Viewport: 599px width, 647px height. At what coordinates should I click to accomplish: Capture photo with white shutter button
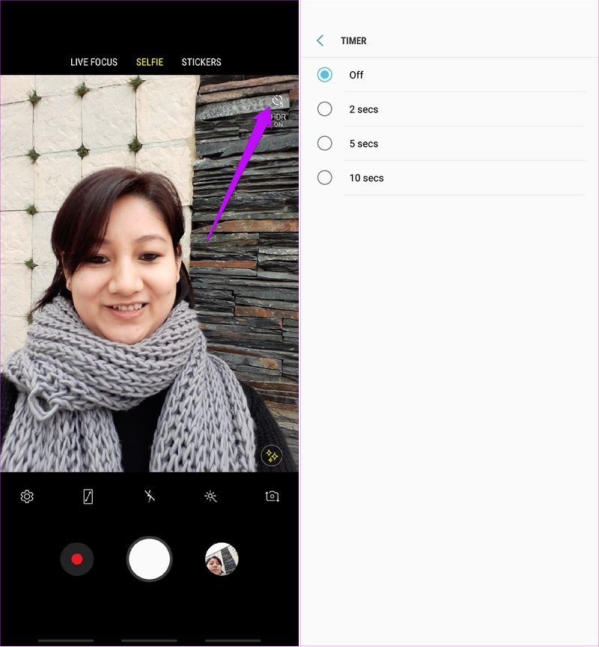[149, 559]
